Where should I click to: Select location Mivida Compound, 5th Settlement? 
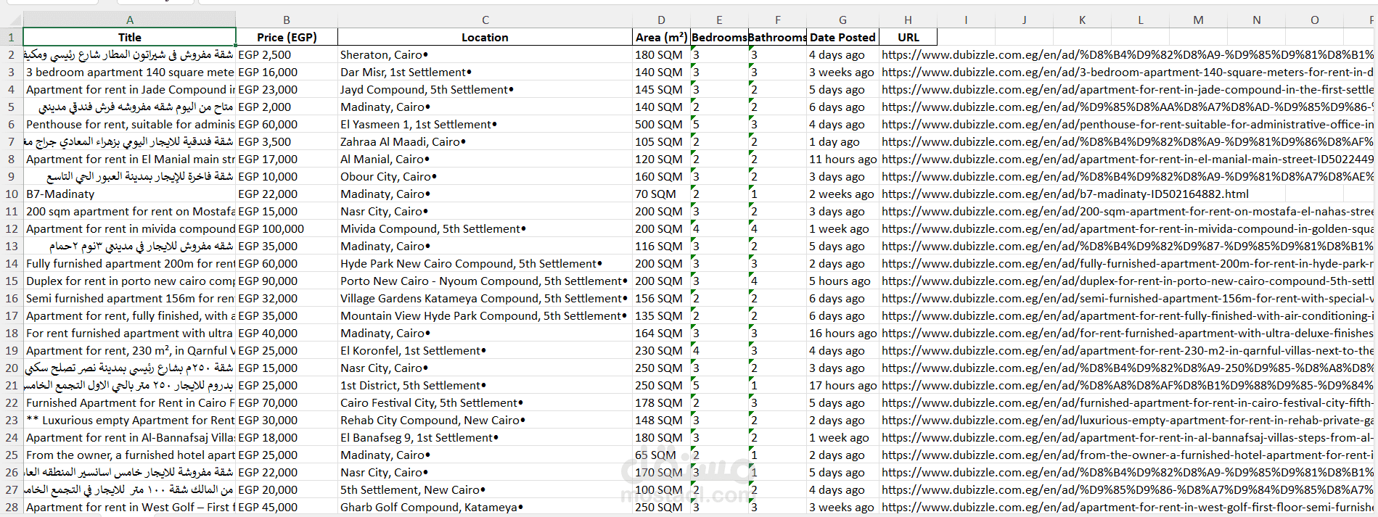tap(485, 228)
